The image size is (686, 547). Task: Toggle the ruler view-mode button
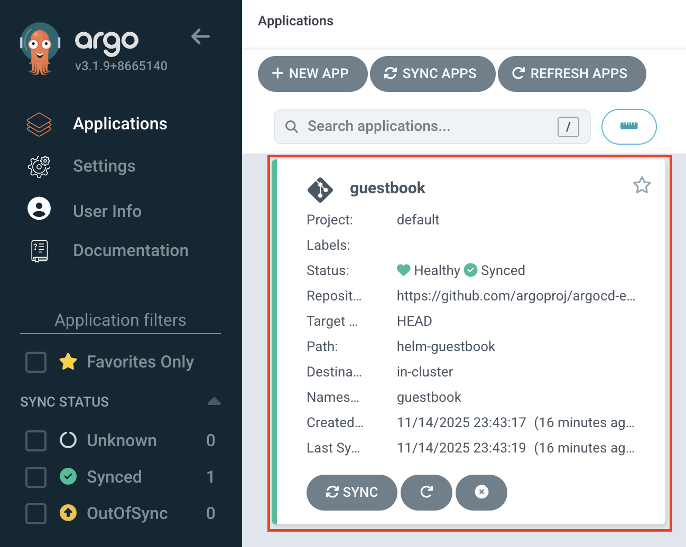[x=629, y=127]
